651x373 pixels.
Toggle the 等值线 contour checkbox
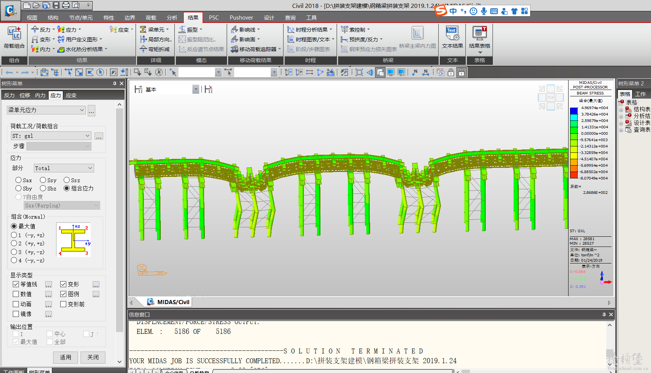click(16, 284)
